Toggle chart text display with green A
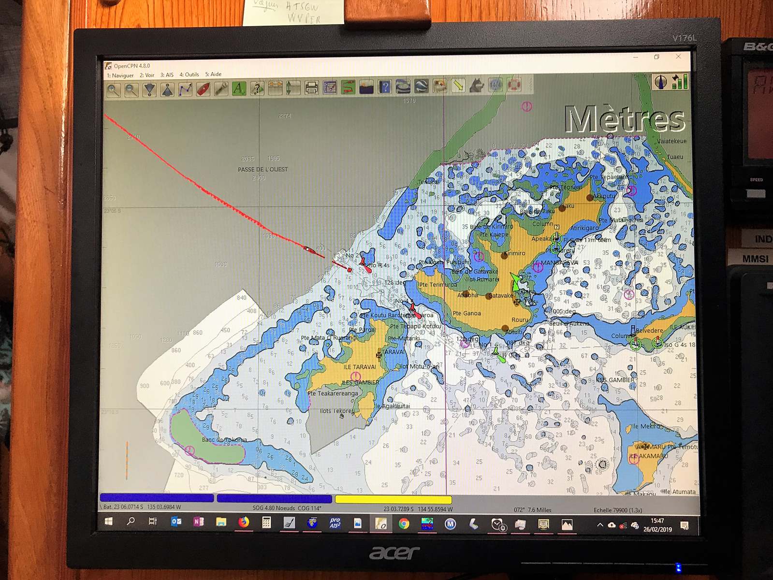 coord(239,88)
